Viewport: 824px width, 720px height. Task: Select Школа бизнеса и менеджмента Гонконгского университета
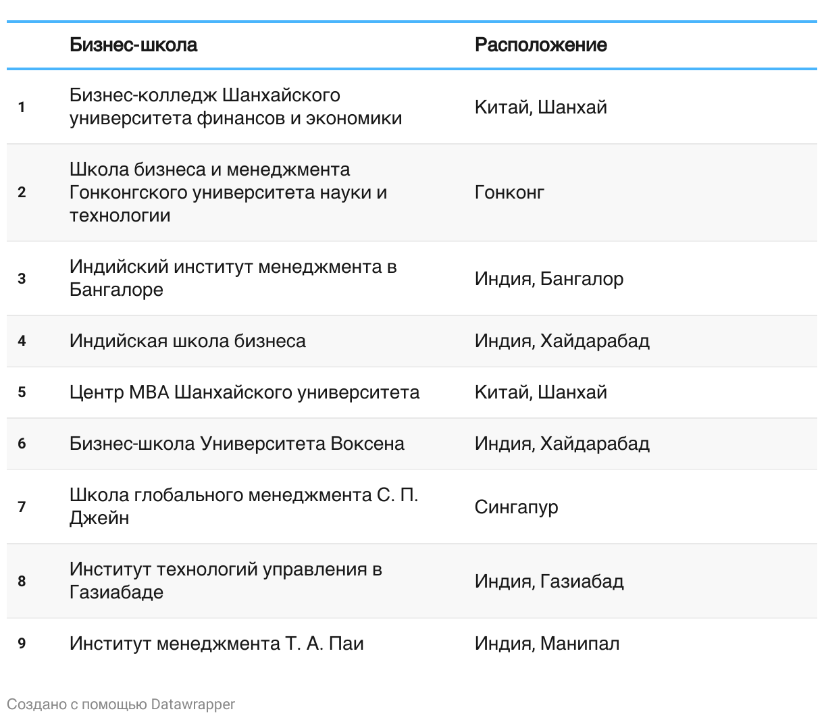click(228, 192)
